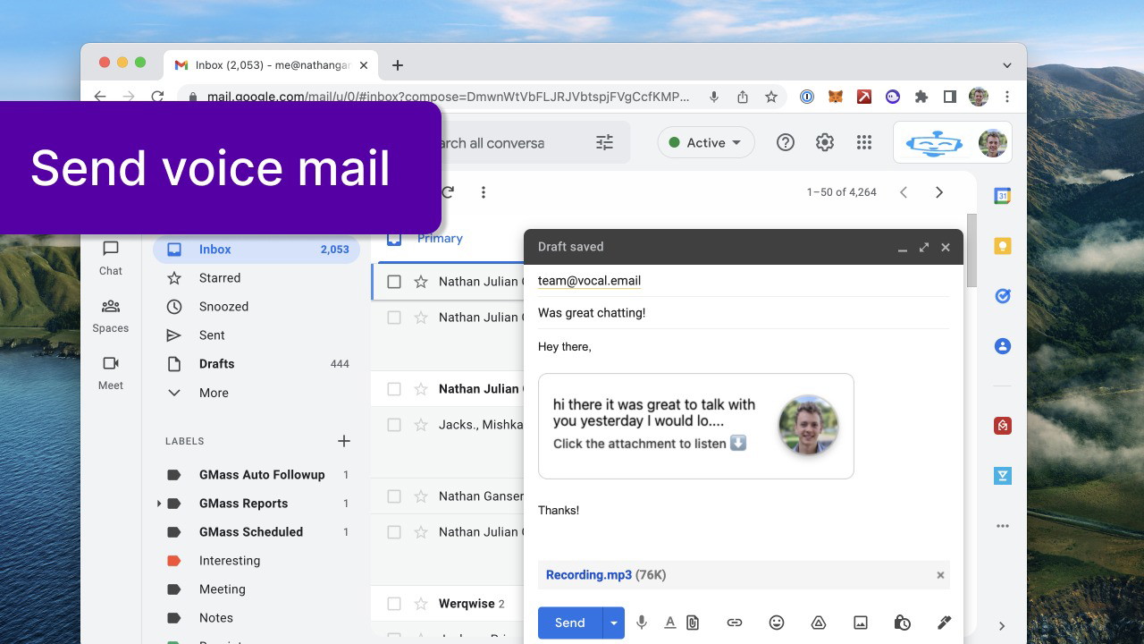Open Google Calendar in side panel

(x=1003, y=196)
